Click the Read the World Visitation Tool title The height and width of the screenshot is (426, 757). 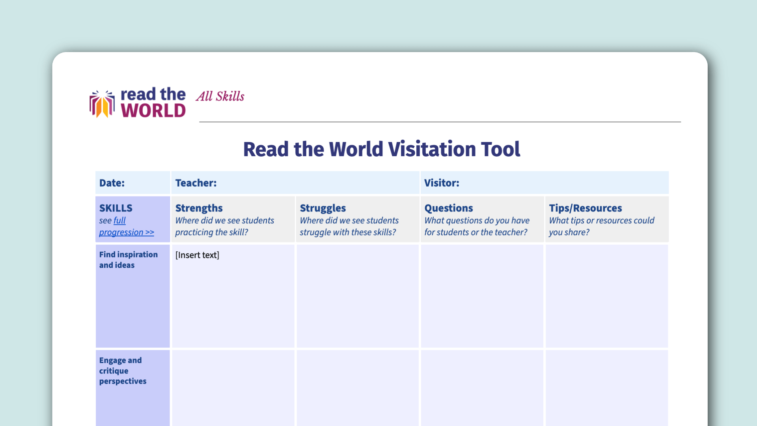click(x=381, y=149)
